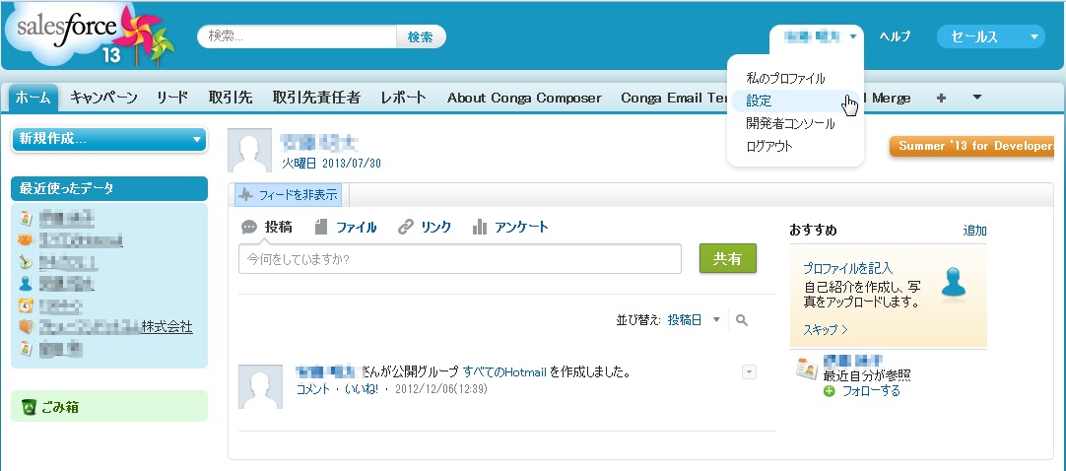Select ログアウト from the user menu
The width and height of the screenshot is (1066, 471).
tap(769, 146)
